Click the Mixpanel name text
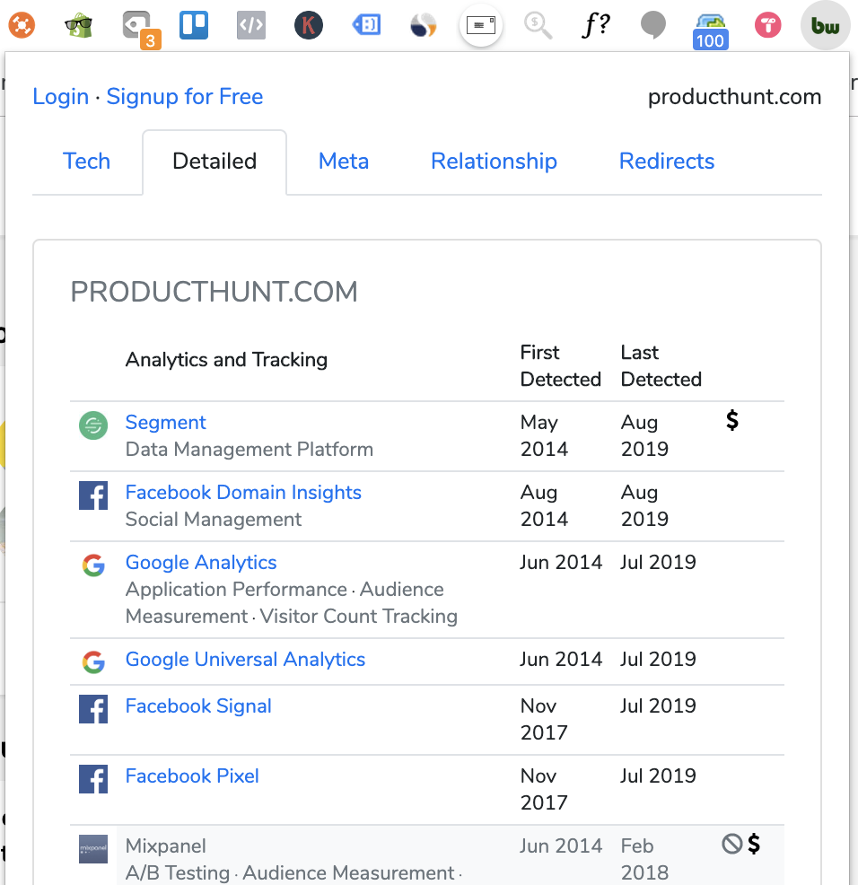This screenshot has height=885, width=858. pyautogui.click(x=165, y=846)
